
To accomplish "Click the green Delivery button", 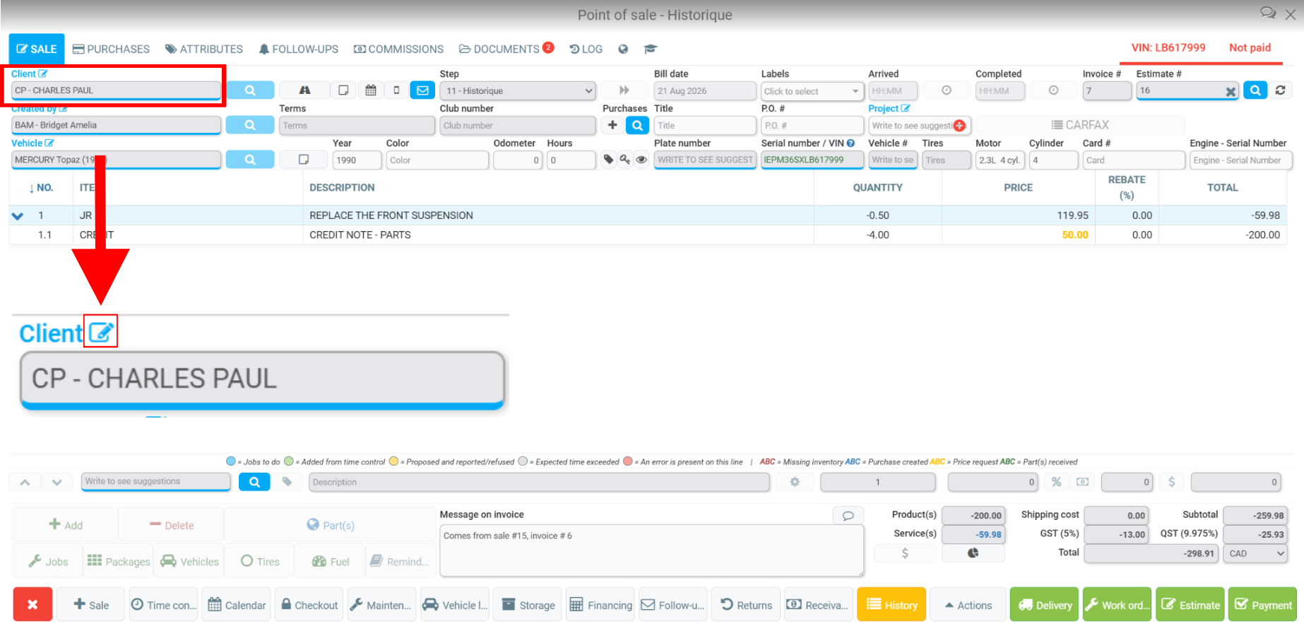I will pos(1044,605).
